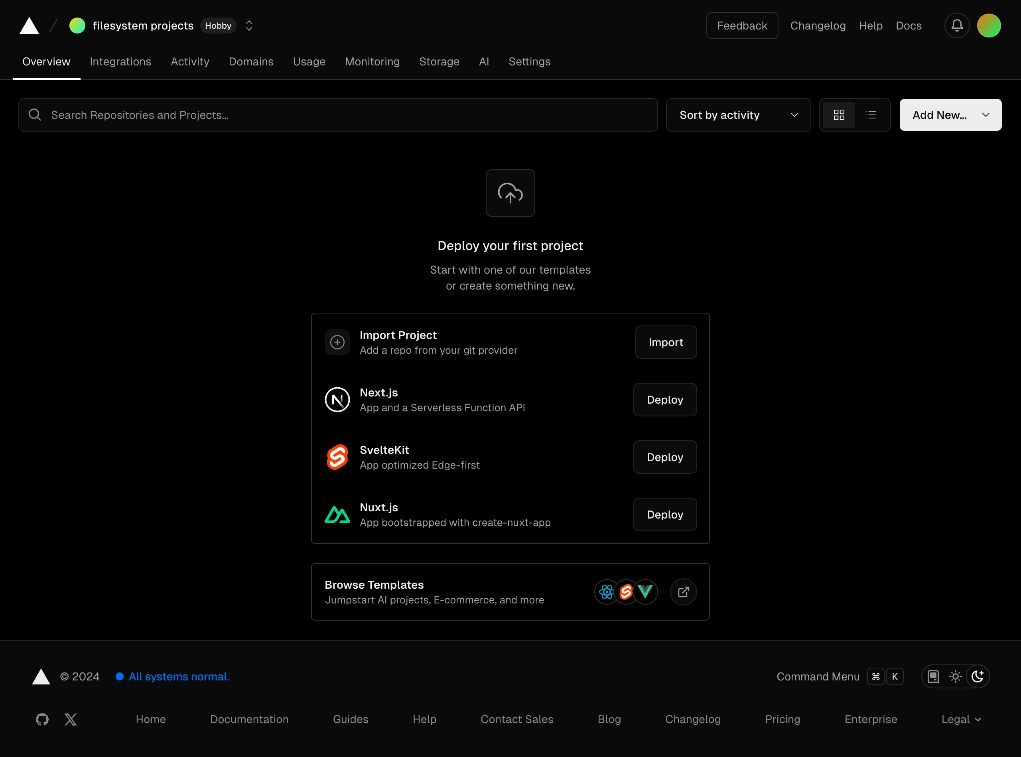This screenshot has width=1021, height=757.
Task: Click the Vue template icon
Action: pos(646,592)
